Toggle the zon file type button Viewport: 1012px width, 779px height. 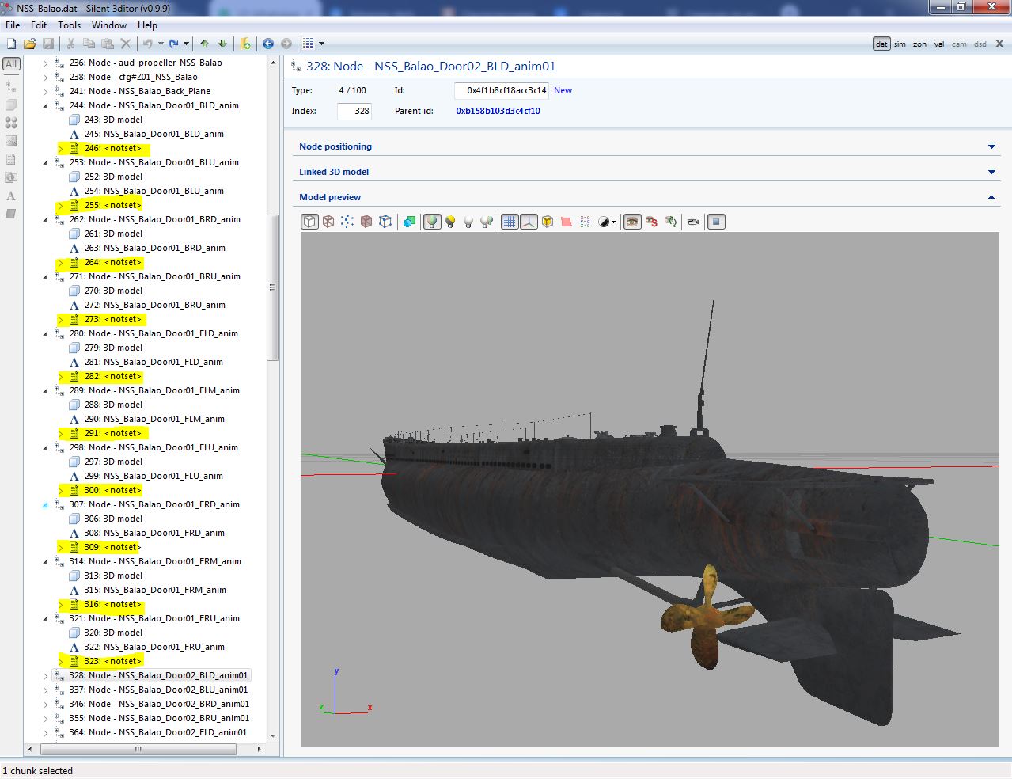(x=919, y=44)
